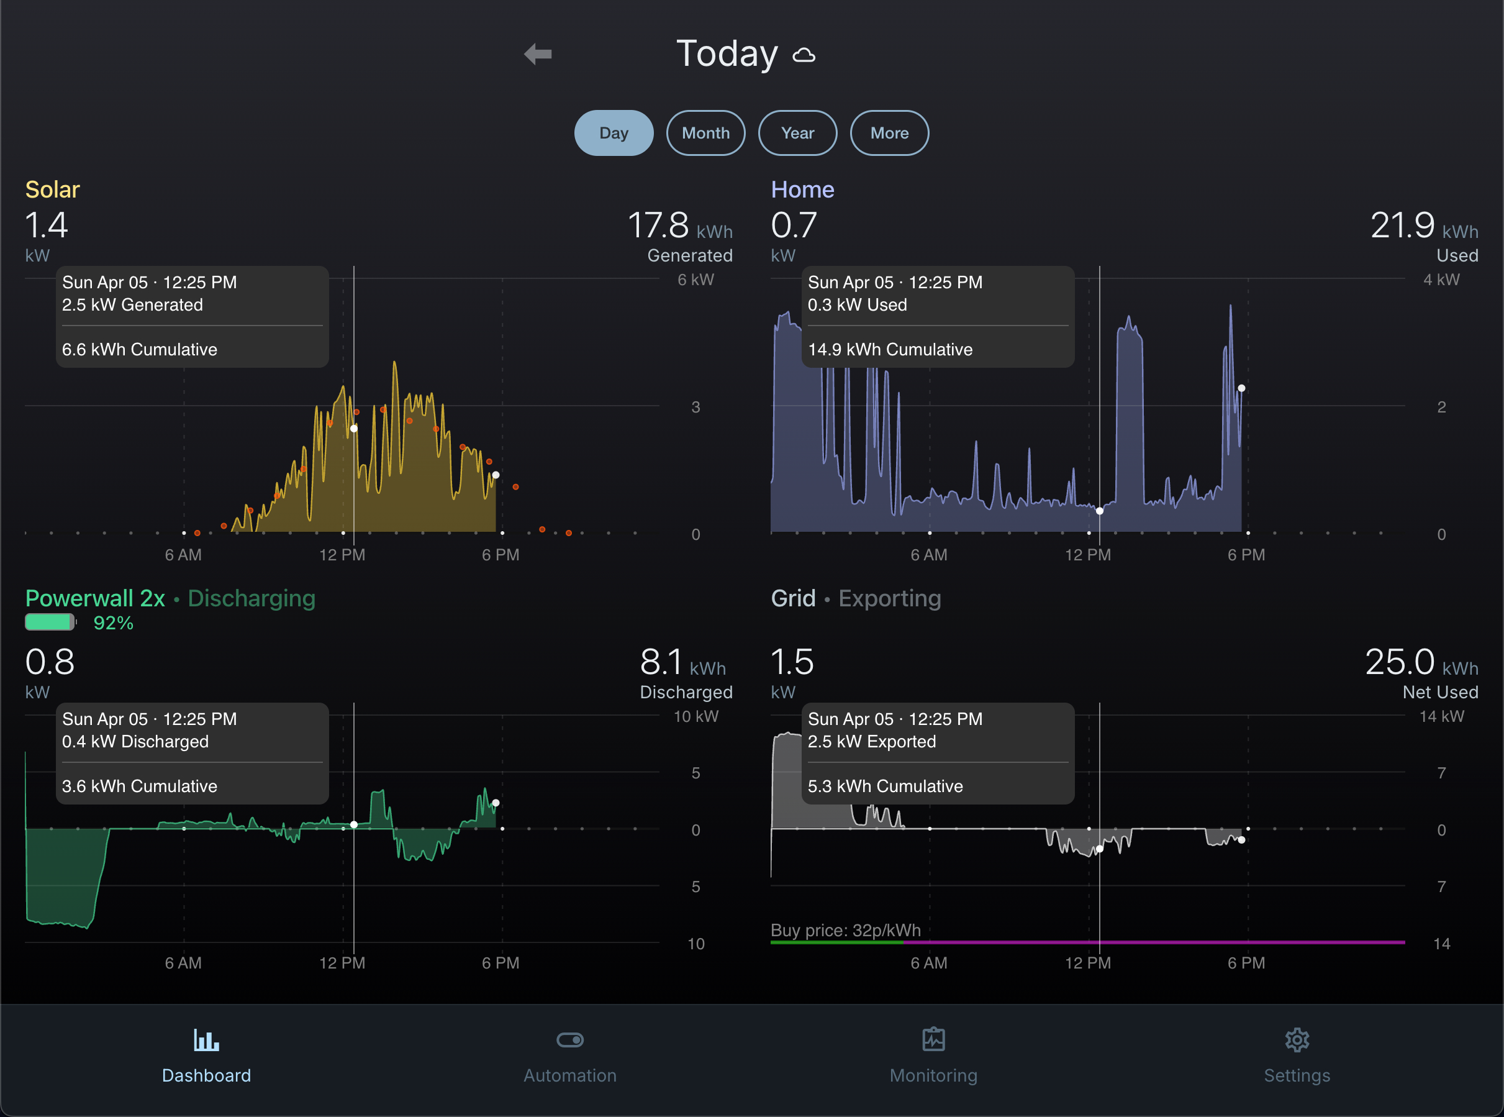1504x1117 pixels.
Task: Open the Monitoring chart icon
Action: (x=933, y=1039)
